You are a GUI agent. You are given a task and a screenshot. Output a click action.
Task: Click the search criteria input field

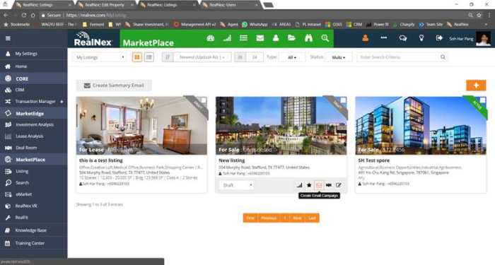pos(398,57)
